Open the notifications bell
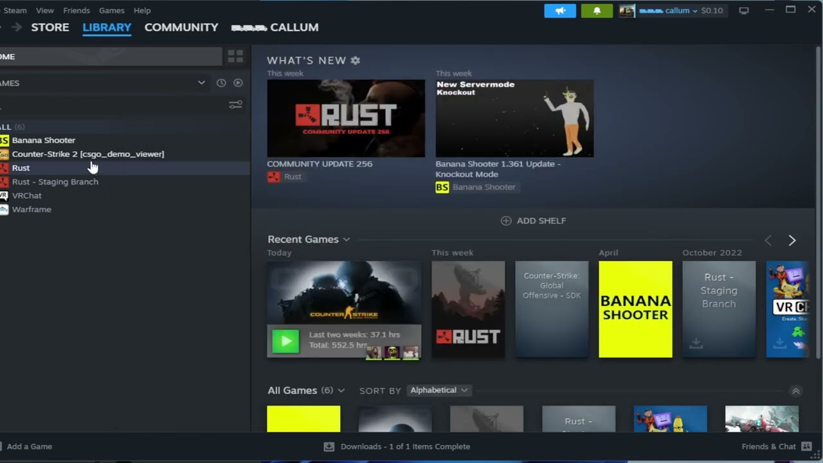The image size is (823, 463). [597, 11]
